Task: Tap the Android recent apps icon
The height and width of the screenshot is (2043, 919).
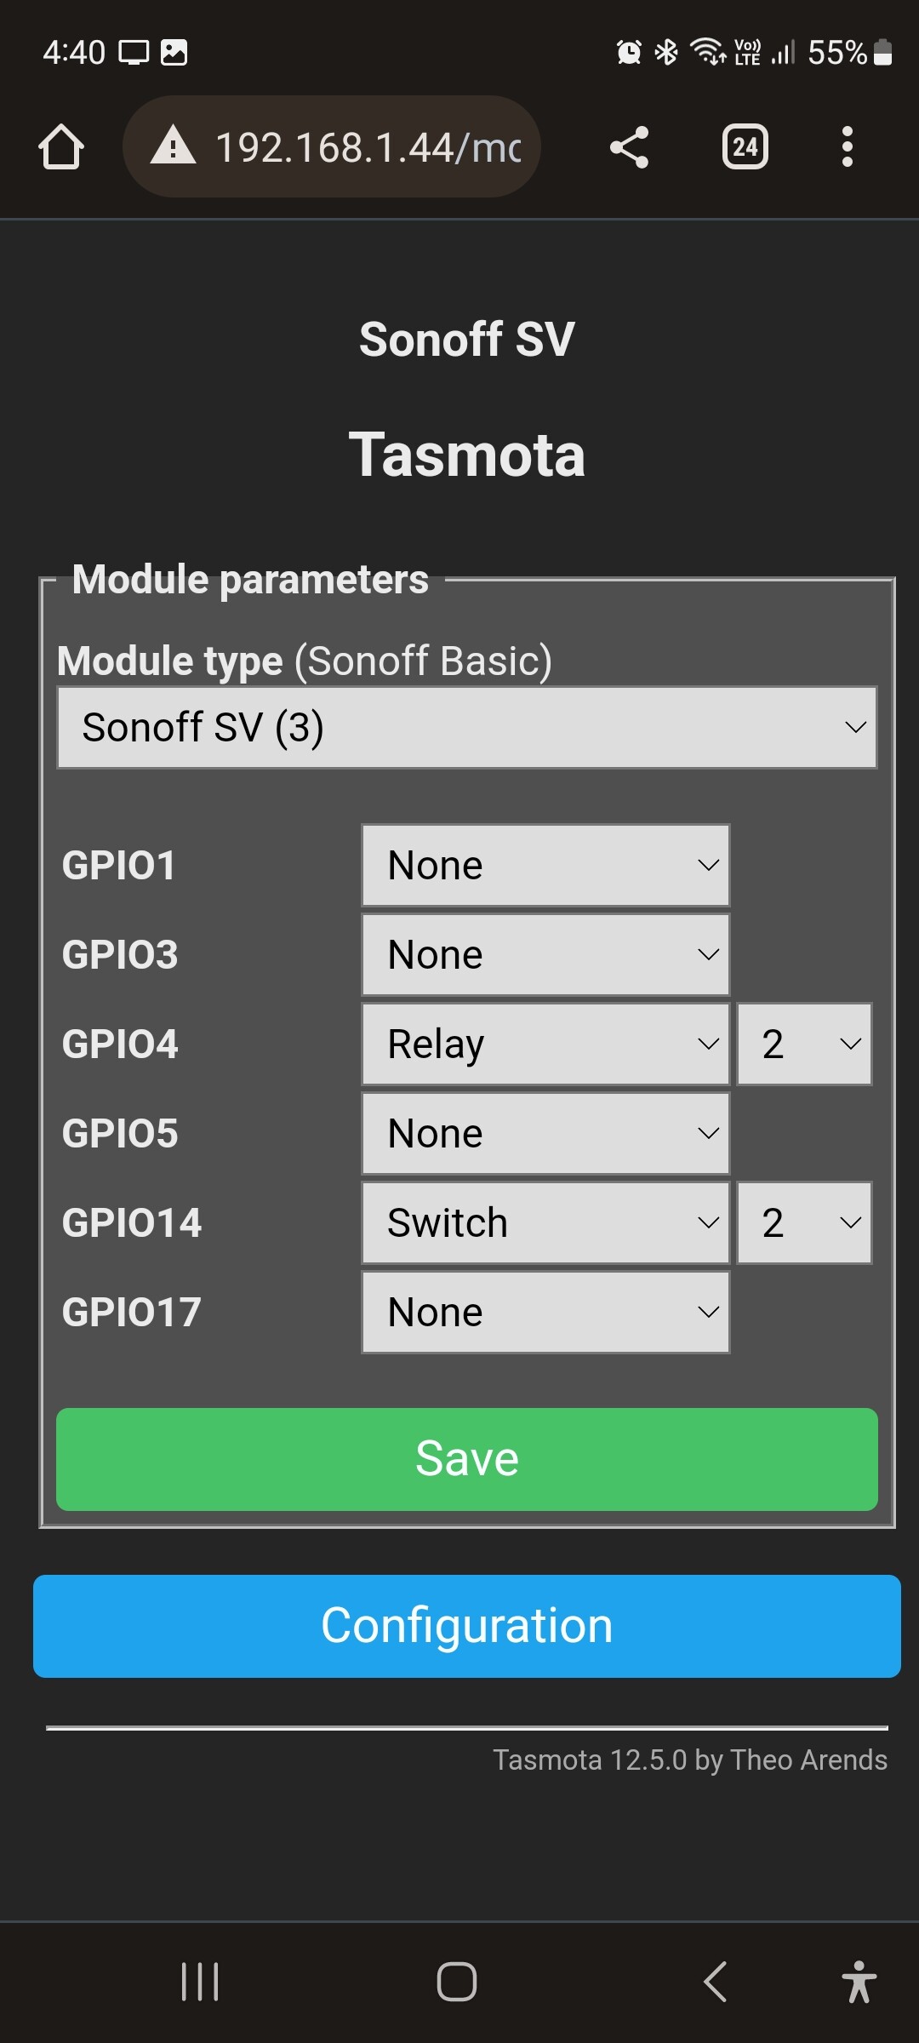Action: click(200, 1982)
